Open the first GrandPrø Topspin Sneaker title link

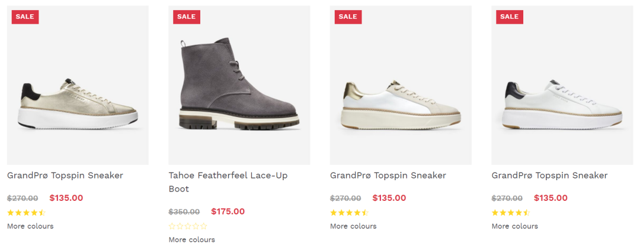pos(65,175)
